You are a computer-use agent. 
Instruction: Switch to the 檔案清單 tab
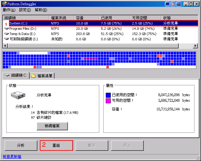[x=42, y=76]
